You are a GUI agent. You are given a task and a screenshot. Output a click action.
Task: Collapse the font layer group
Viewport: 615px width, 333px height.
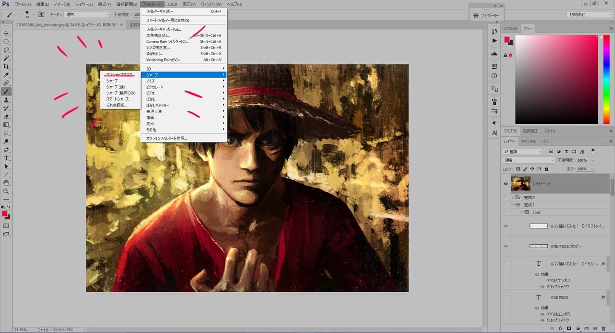pos(522,212)
